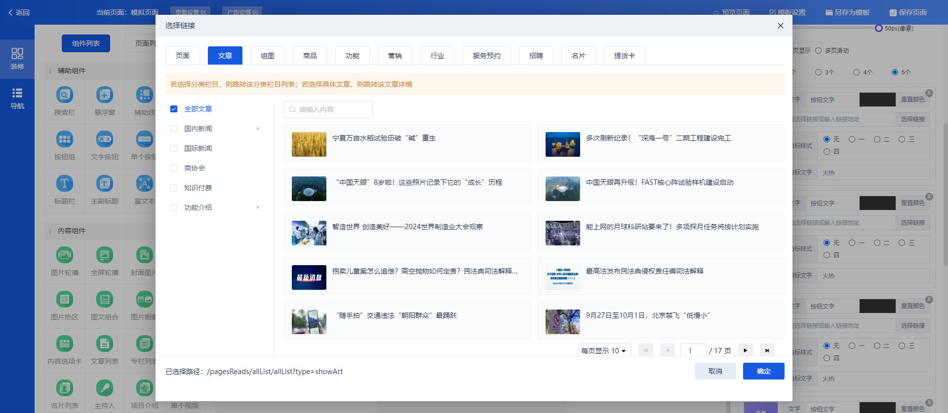Click the 按钮组 button group component icon
Screen dimensions: 948x413
(x=65, y=139)
